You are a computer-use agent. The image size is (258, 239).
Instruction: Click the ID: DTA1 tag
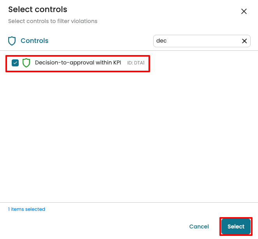(136, 63)
